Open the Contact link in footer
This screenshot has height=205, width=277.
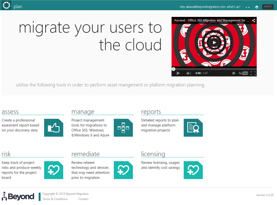pos(83,199)
